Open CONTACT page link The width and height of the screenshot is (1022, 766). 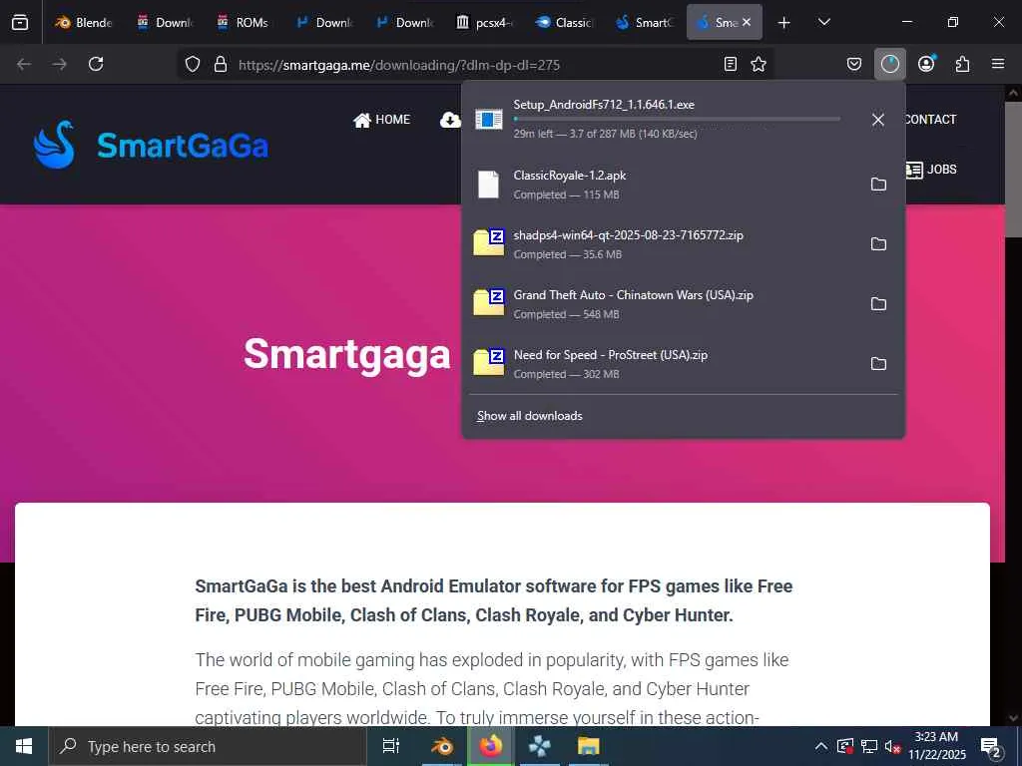coord(931,120)
